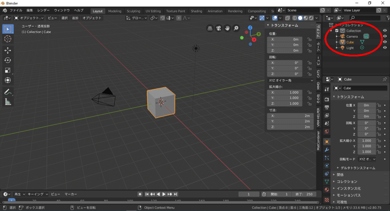Activate the Scale tool

(x=8, y=70)
